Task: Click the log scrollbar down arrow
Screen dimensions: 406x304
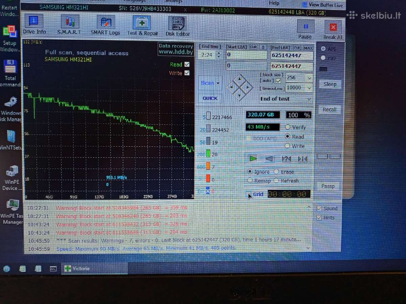Action: tap(308, 248)
